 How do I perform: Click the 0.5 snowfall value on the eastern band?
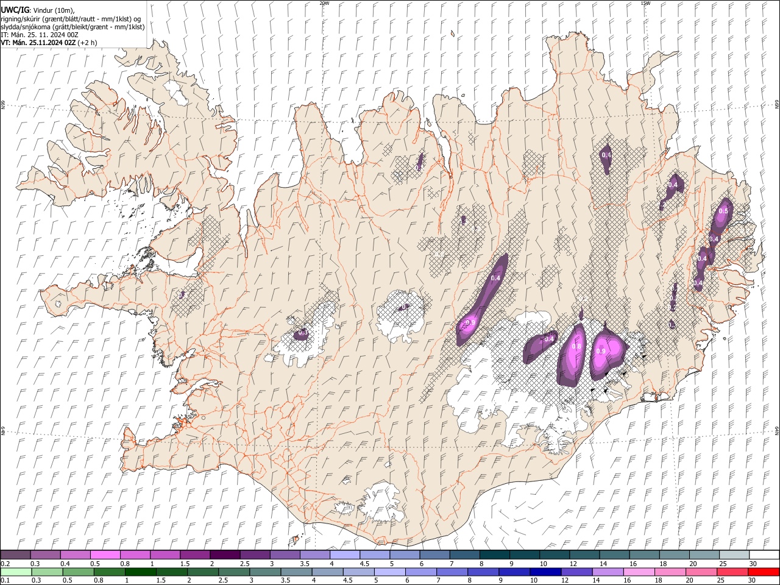[x=723, y=211]
